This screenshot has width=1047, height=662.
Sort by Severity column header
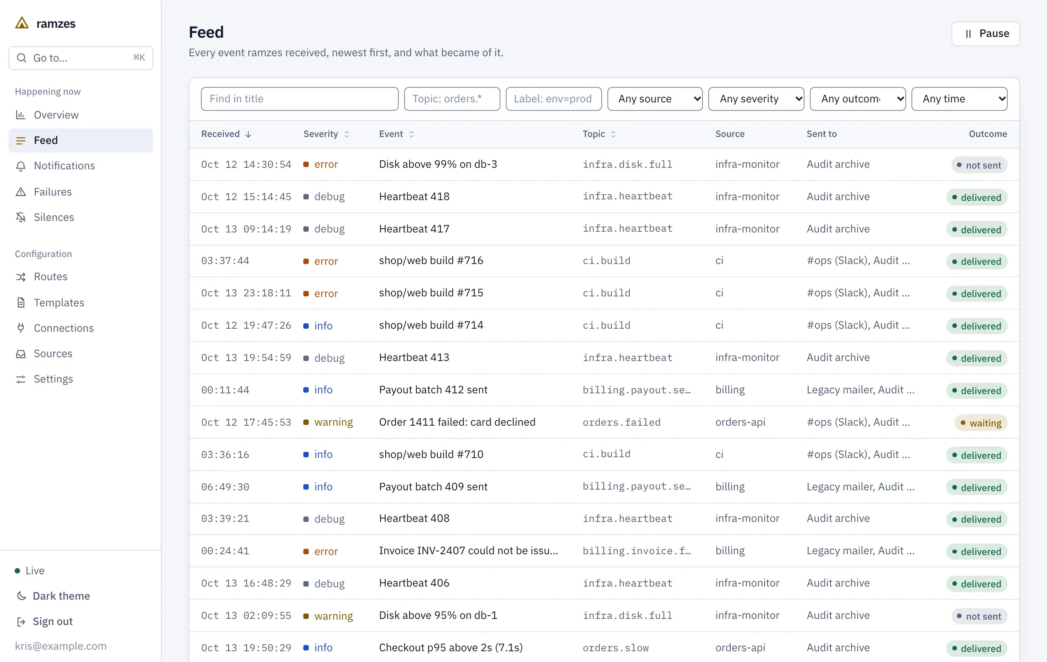point(326,134)
